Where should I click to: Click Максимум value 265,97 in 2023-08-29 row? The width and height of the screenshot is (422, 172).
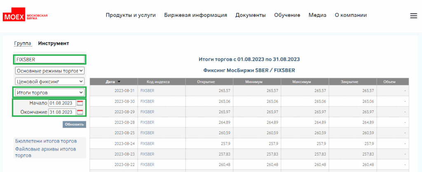(320, 112)
